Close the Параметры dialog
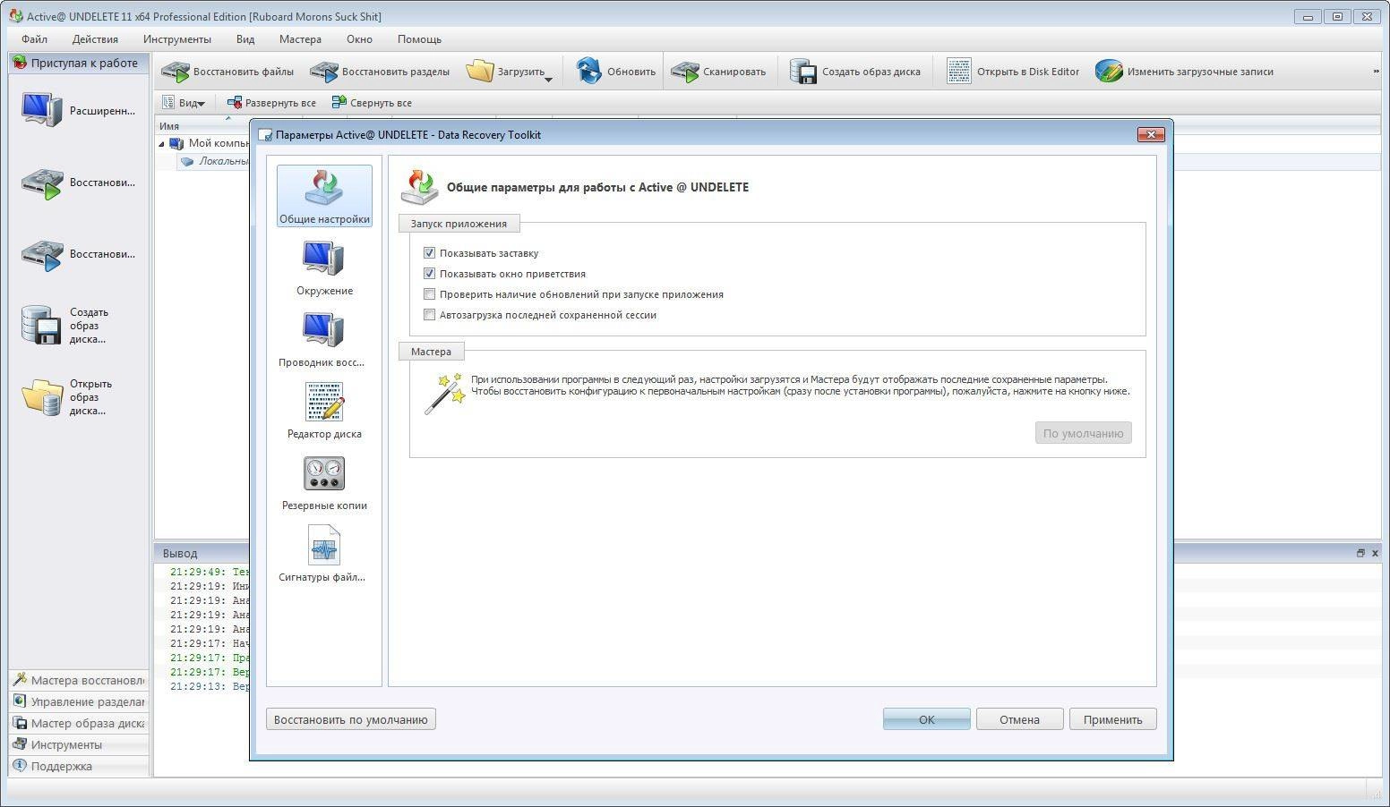 click(x=1151, y=134)
